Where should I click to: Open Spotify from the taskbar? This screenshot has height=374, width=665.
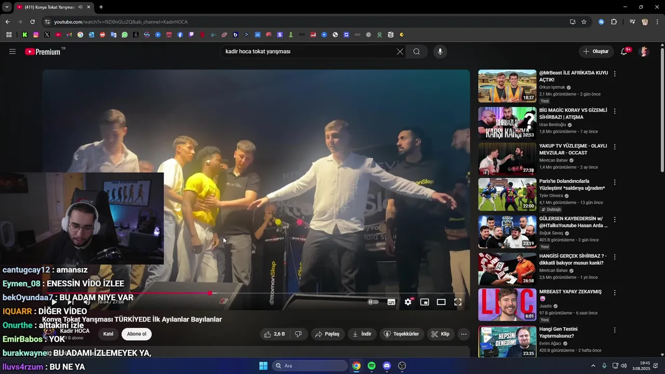(371, 366)
